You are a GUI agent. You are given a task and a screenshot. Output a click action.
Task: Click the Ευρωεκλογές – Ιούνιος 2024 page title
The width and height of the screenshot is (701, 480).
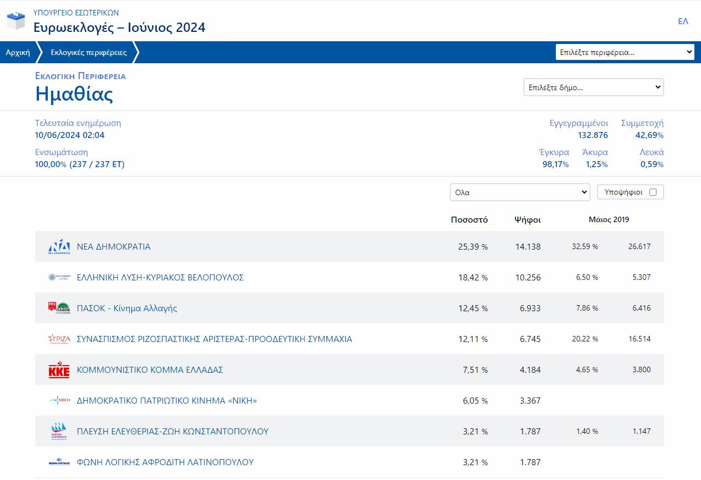(119, 27)
